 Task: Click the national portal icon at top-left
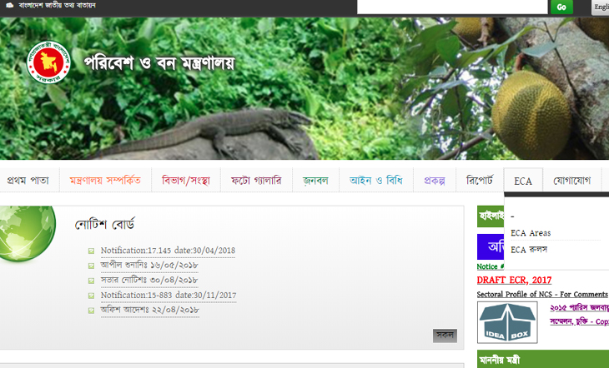tap(8, 5)
